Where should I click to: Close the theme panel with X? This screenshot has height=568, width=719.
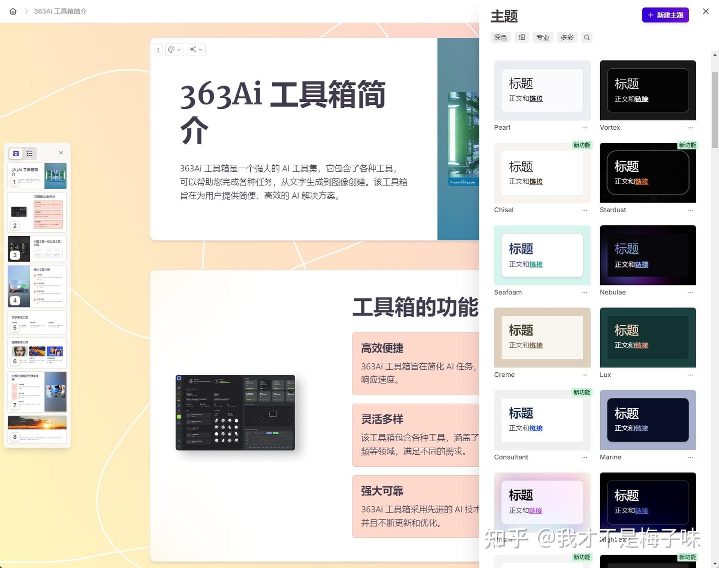pos(706,11)
